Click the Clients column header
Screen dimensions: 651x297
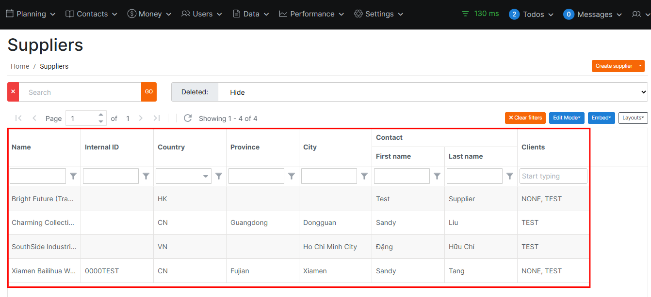(553, 147)
